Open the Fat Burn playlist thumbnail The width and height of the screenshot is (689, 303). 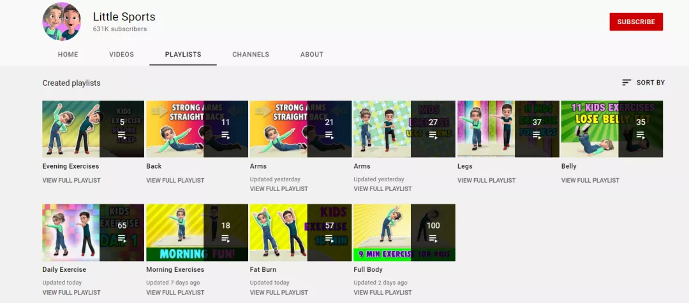300,232
